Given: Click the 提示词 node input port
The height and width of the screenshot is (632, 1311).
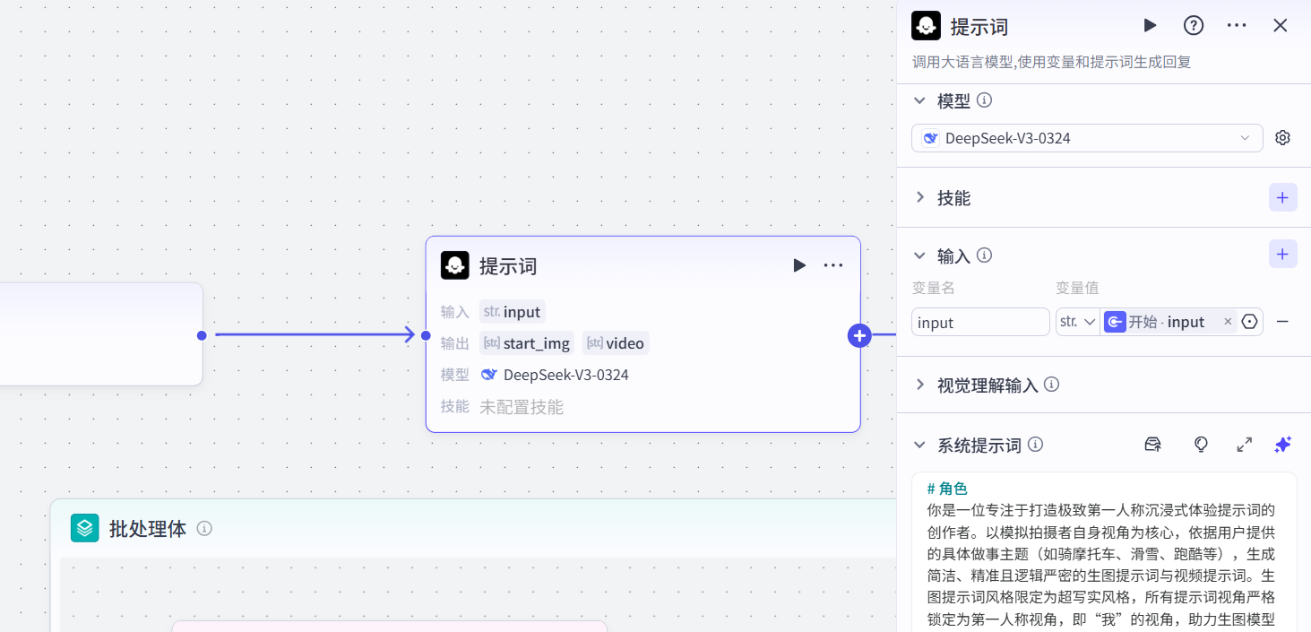Looking at the screenshot, I should 426,335.
